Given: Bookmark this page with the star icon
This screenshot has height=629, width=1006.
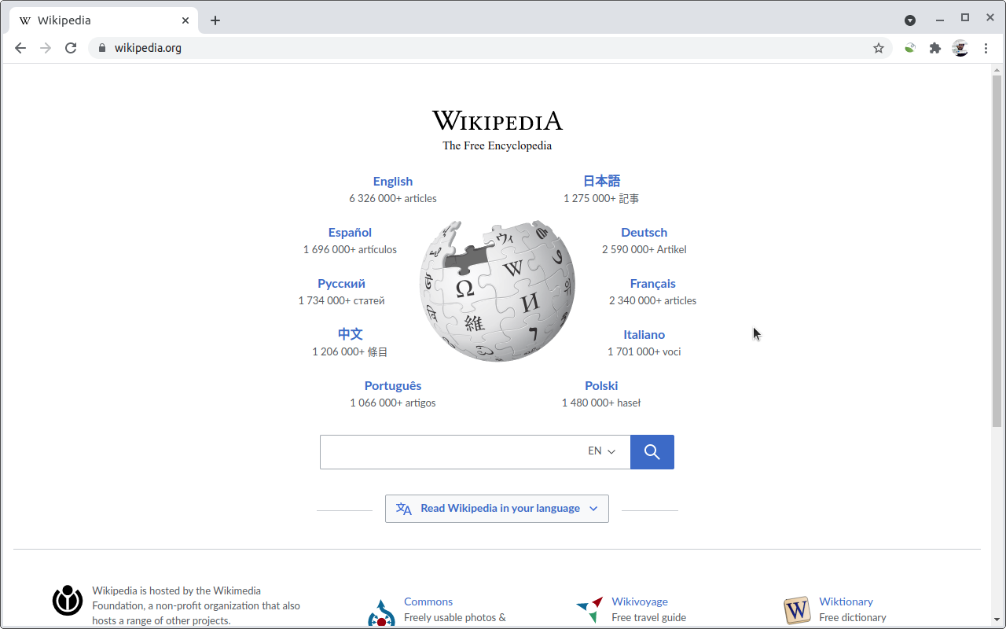Looking at the screenshot, I should 879,48.
